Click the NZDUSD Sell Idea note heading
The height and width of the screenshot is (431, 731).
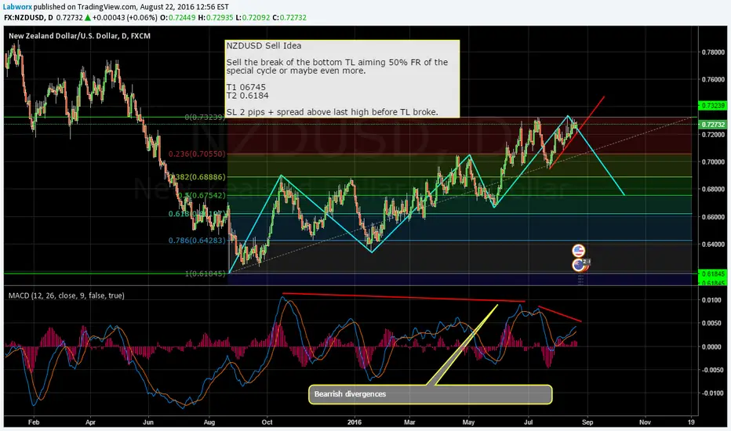click(264, 45)
